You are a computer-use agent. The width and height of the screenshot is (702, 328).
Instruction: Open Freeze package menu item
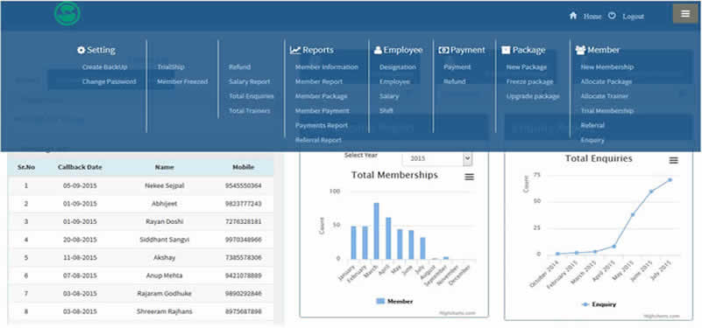pyautogui.click(x=529, y=81)
